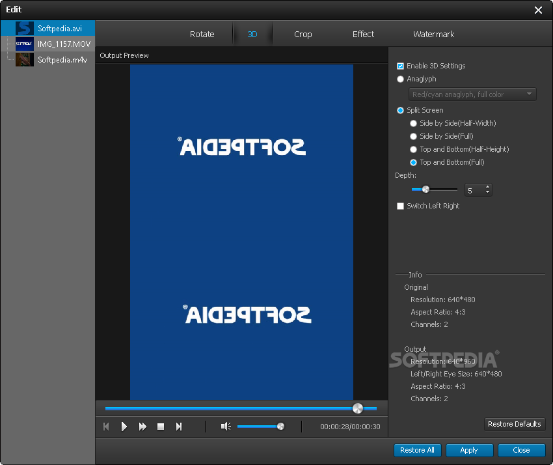
Task: Open the Red/cyan anaglyph dropdown
Action: pos(472,94)
